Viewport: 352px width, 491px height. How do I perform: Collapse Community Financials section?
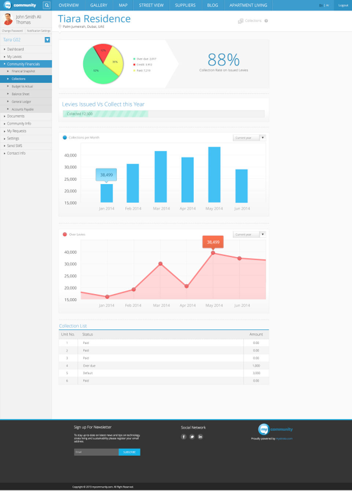coord(26,64)
